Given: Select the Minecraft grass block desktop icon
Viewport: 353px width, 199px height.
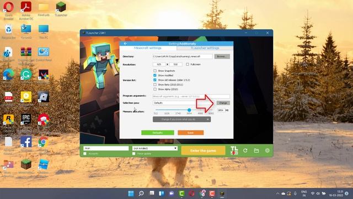Looking at the screenshot, I should [x=26, y=164].
